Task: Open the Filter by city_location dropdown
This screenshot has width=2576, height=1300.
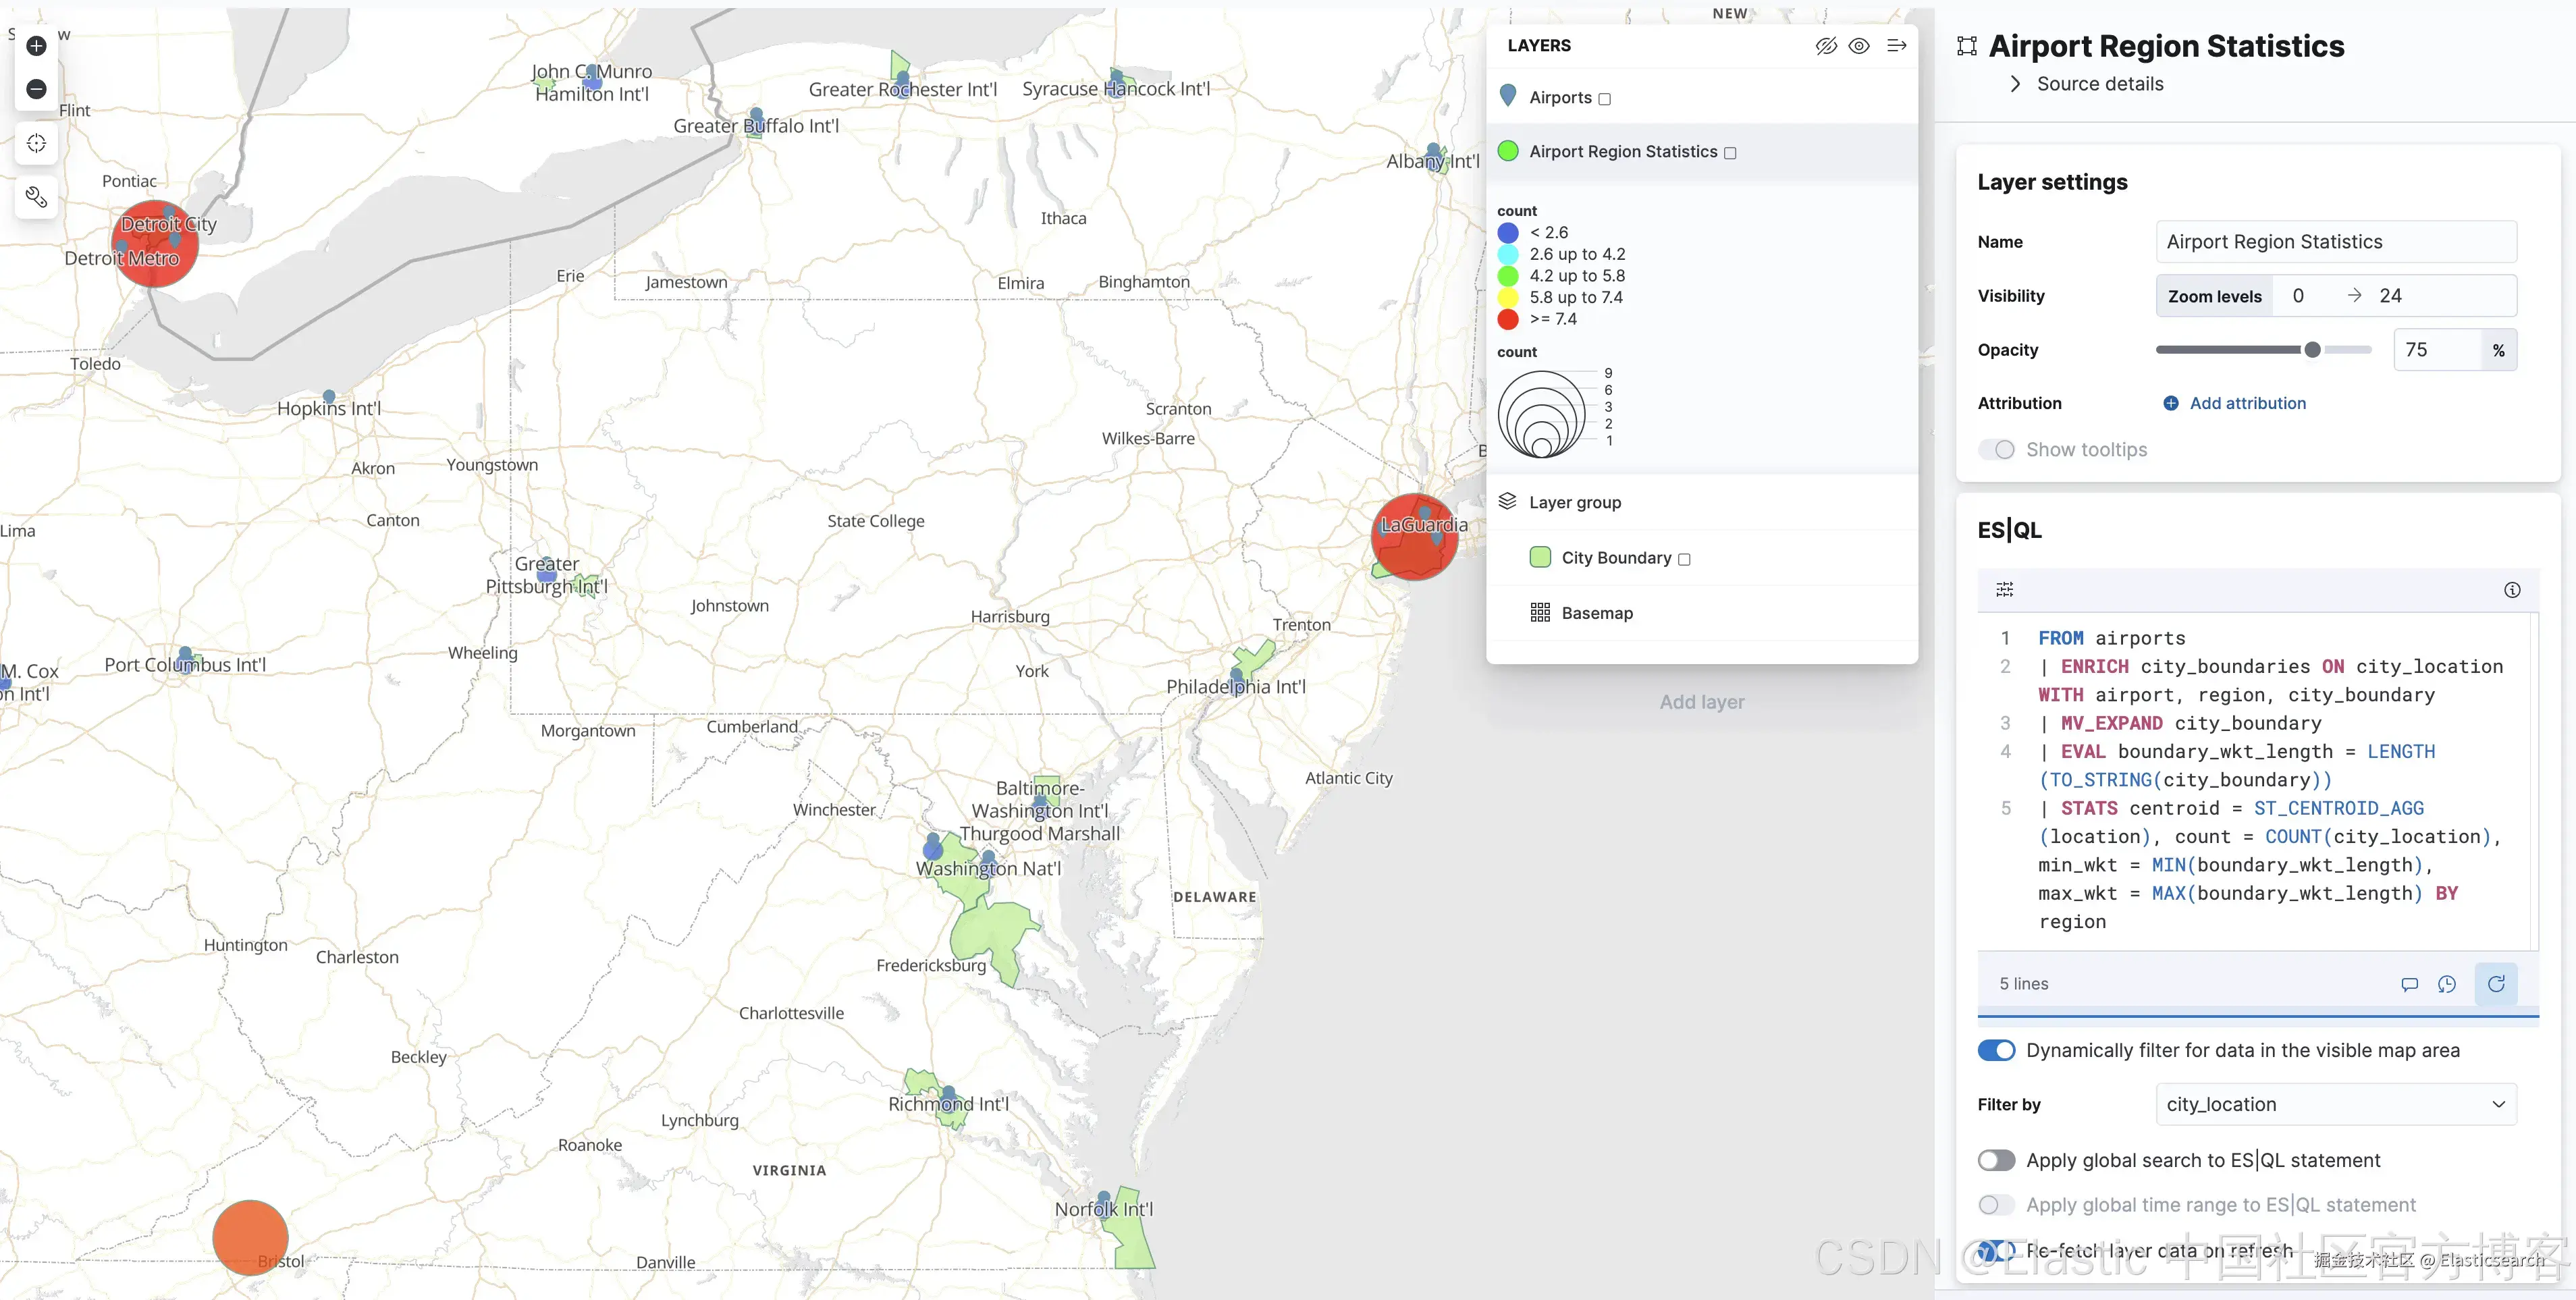Action: [x=2335, y=1104]
